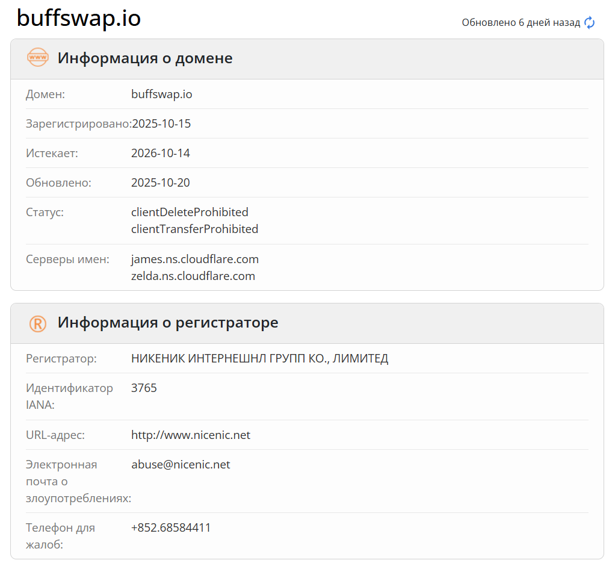Click the updated date 2025-10-20

coord(161,182)
